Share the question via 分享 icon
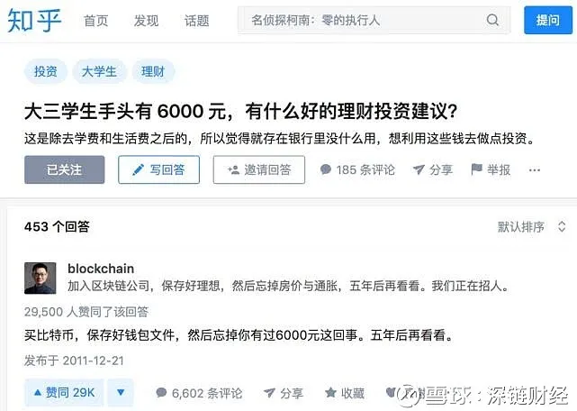Viewport: 577px width, 411px height. (x=432, y=169)
